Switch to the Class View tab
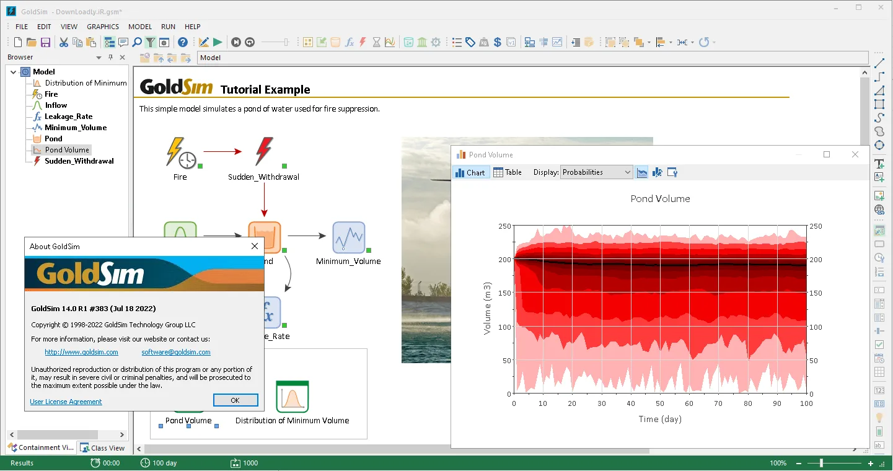 click(103, 447)
